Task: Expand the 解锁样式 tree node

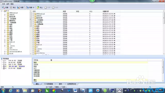Action: pos(5,21)
